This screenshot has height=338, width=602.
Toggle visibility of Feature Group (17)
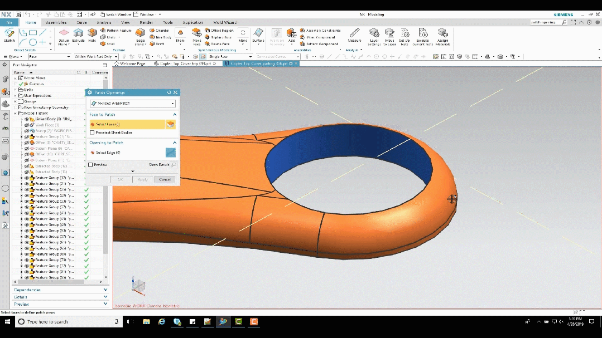click(x=26, y=178)
